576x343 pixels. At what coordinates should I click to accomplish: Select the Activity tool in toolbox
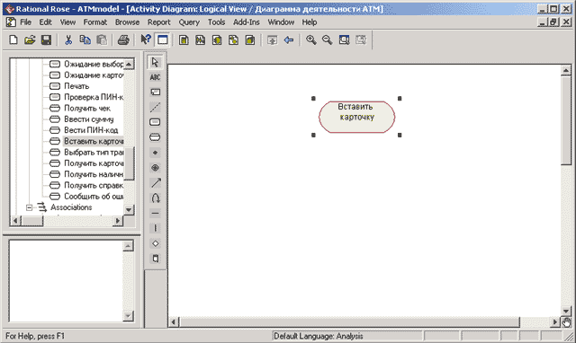pos(155,137)
